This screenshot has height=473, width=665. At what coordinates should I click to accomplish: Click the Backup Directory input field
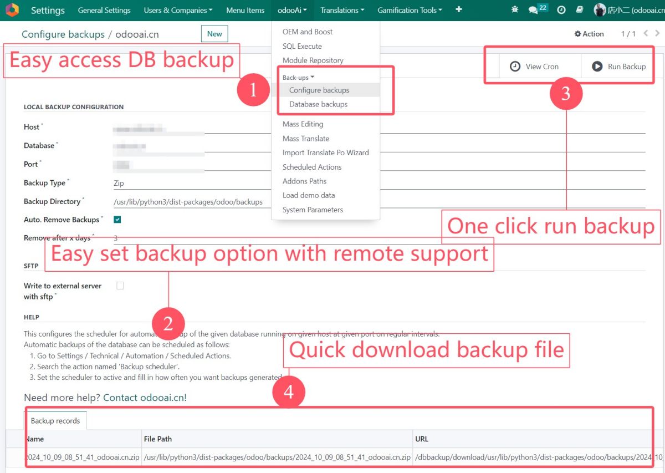tap(377, 202)
